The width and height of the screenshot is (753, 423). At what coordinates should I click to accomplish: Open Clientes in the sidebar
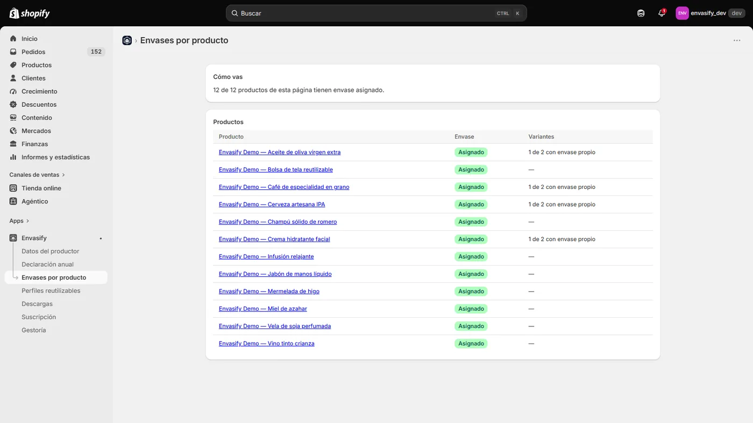33,78
